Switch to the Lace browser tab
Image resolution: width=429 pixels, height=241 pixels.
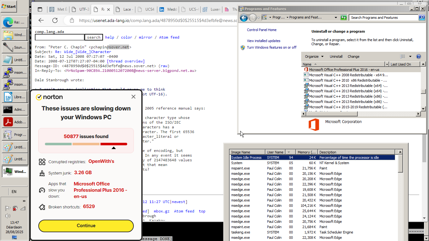click(x=124, y=9)
